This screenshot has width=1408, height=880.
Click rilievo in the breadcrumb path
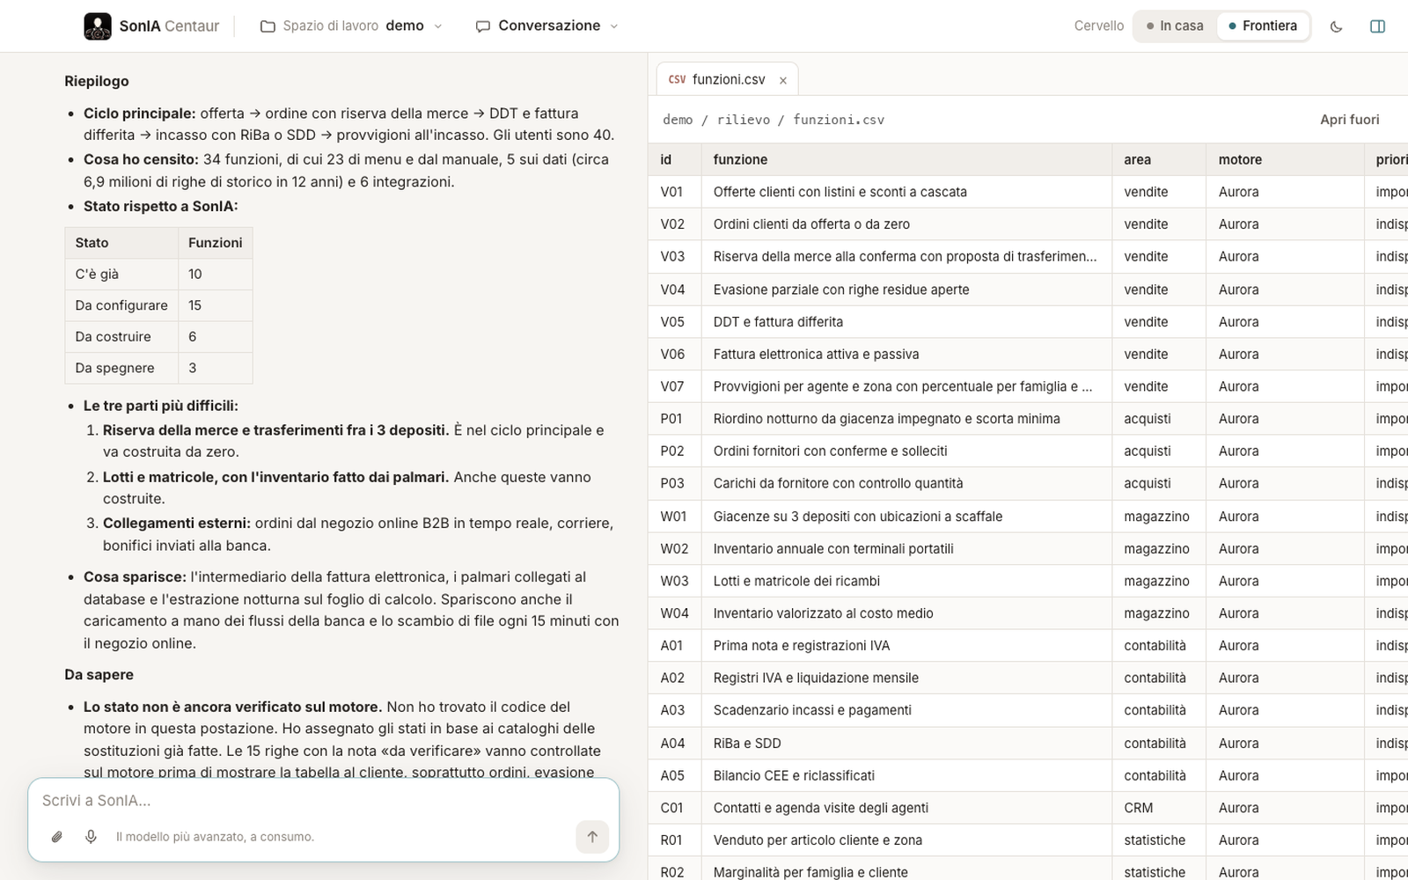[x=744, y=120]
